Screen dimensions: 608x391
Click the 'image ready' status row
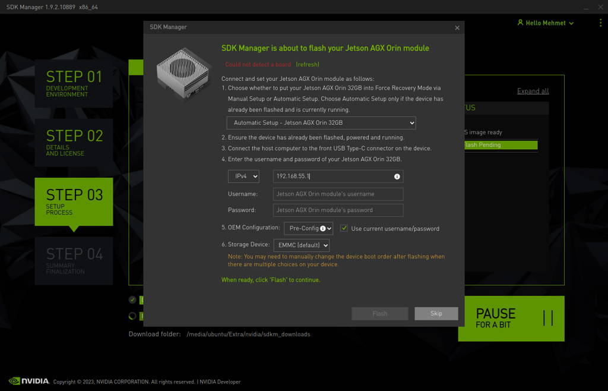tap(483, 133)
